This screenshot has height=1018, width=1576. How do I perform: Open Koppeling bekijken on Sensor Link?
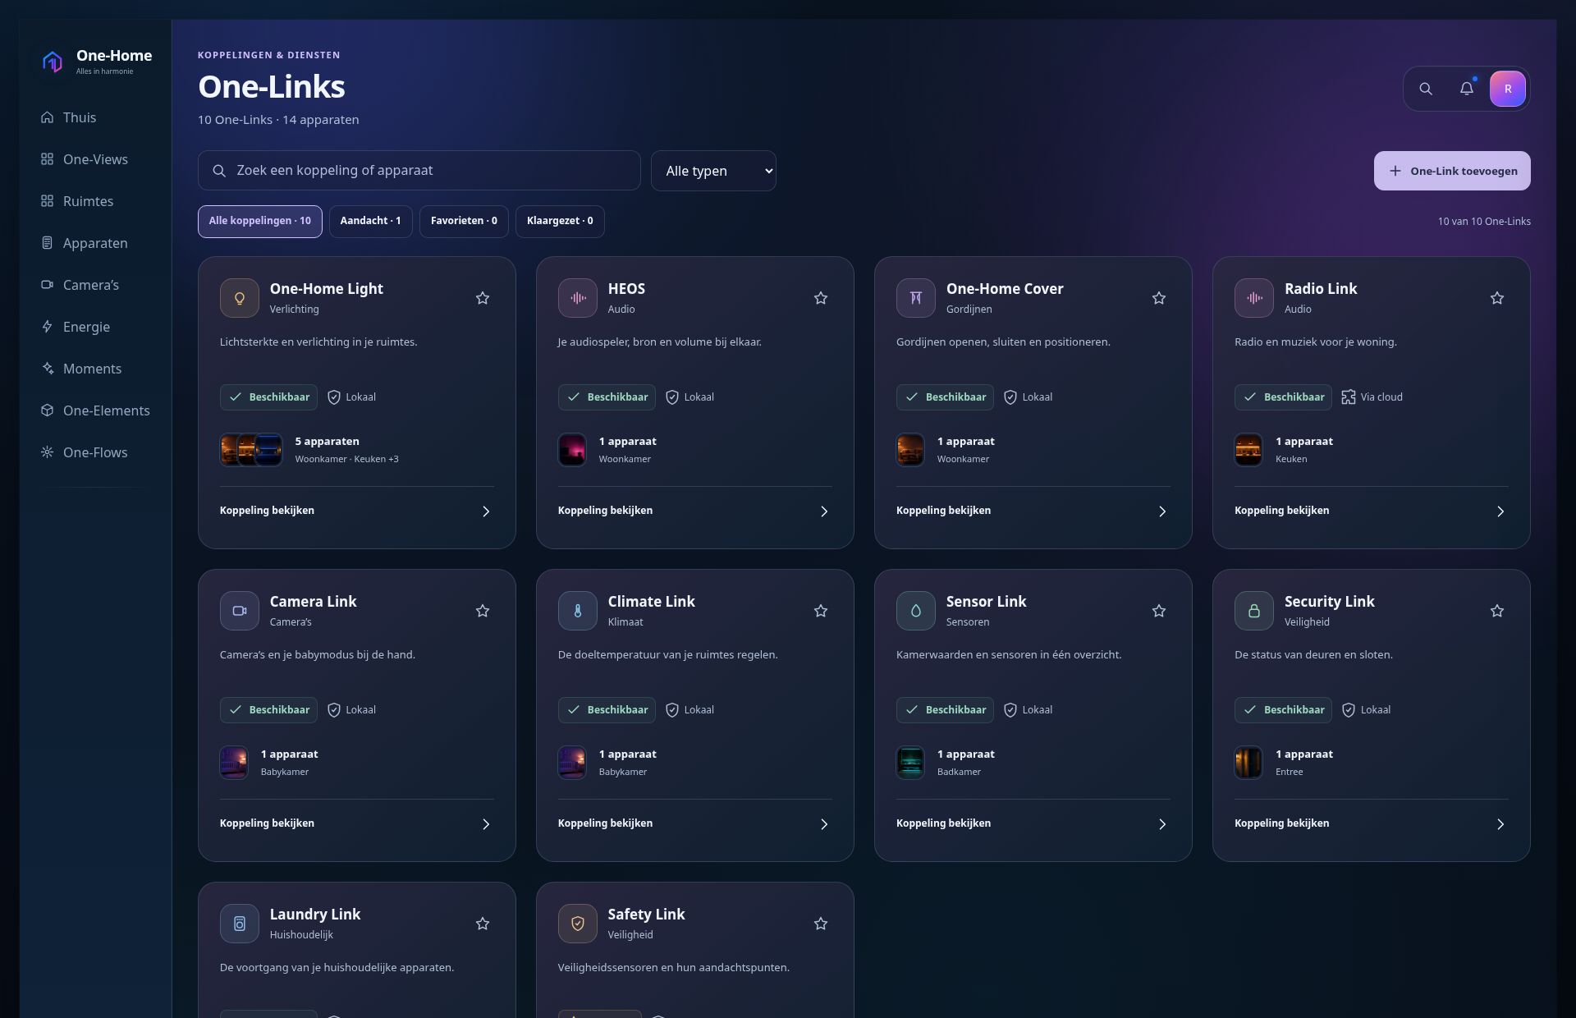click(x=943, y=823)
